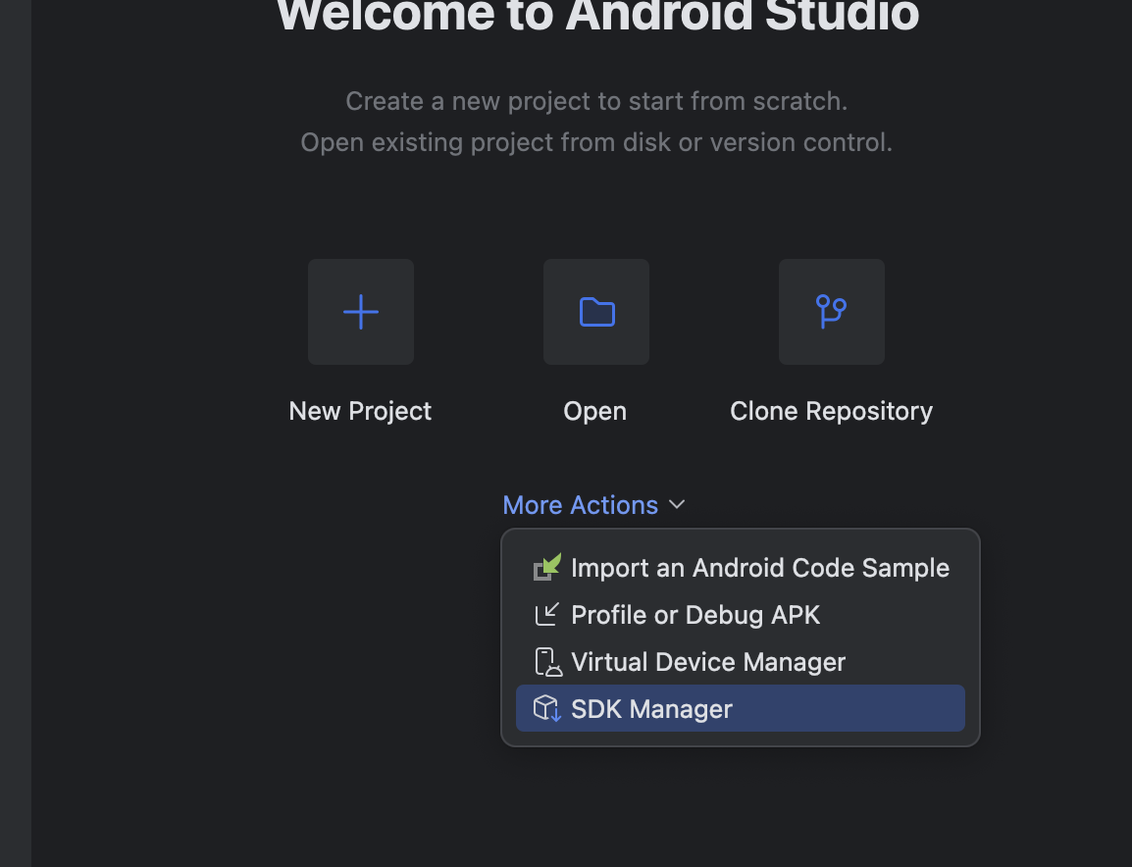Collapse the More Actions dropdown
Image resolution: width=1132 pixels, height=867 pixels.
tap(593, 505)
